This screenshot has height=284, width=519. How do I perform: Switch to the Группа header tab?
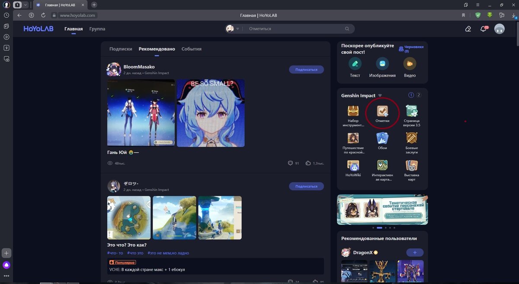[x=97, y=29]
